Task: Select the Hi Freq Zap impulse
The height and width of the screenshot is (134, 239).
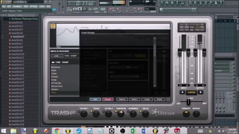Action: (x=56, y=83)
